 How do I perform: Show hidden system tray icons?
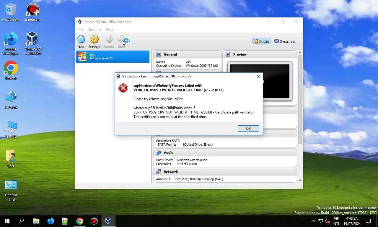tap(313, 221)
